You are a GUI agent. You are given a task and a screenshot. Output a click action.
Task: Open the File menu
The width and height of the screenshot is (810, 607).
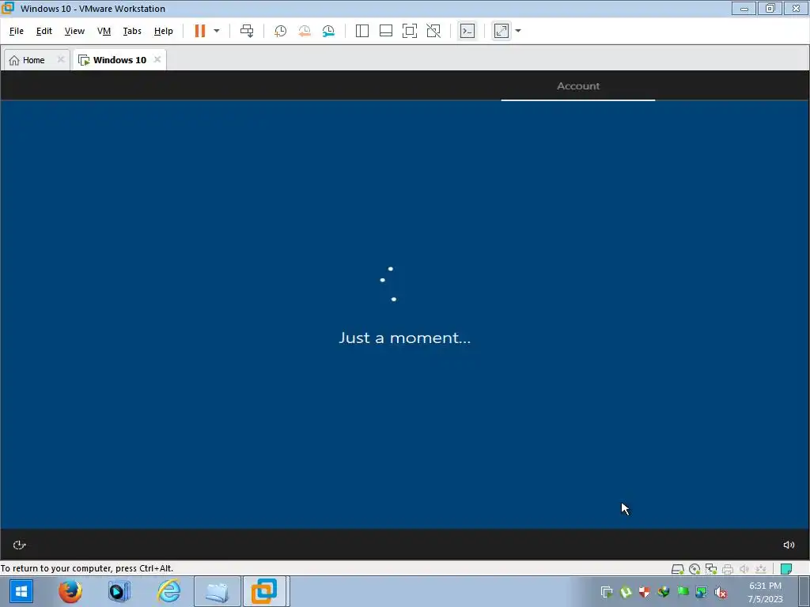(x=17, y=31)
